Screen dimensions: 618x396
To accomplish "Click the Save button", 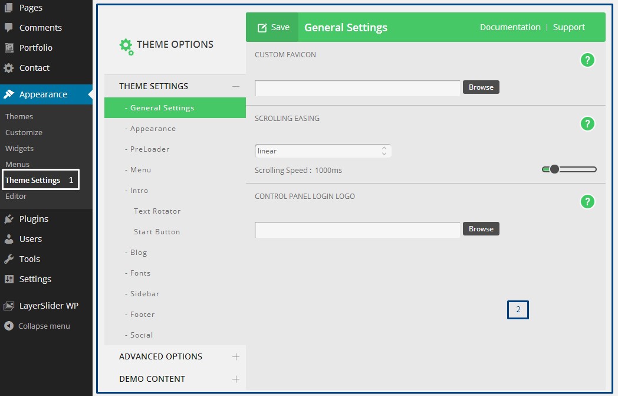I will [272, 27].
